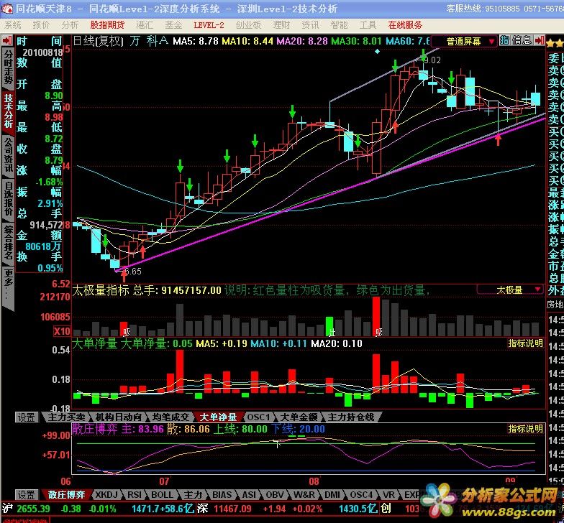Switch to BIAS bottom tab
This screenshot has height=523, width=564.
pyautogui.click(x=222, y=494)
